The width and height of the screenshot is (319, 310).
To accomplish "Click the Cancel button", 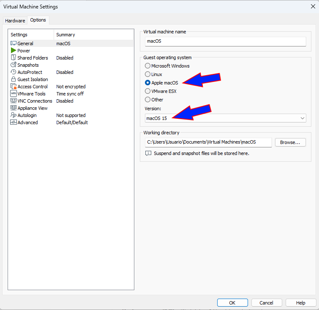I will [x=267, y=303].
